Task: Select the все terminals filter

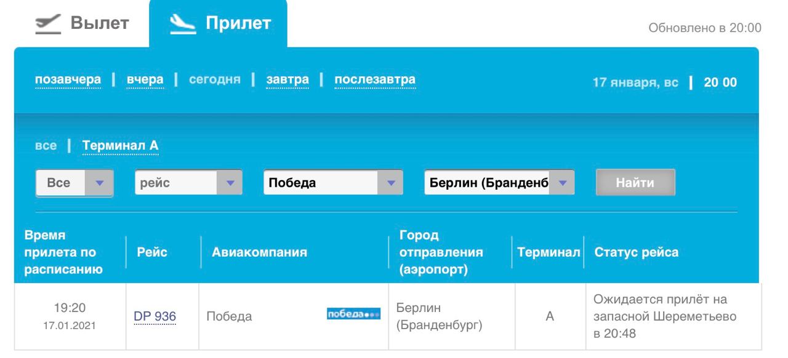Action: (46, 146)
